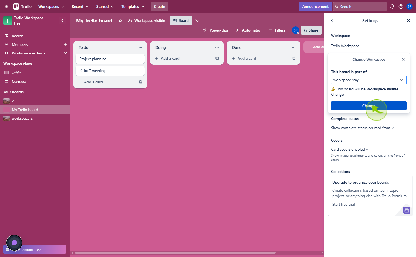Open the To do list actions menu
The image size is (416, 257).
[x=140, y=47]
